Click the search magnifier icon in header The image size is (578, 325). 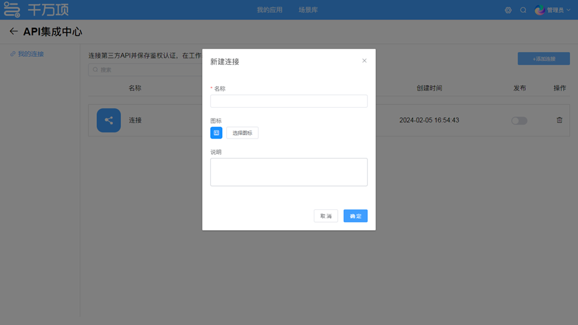523,10
